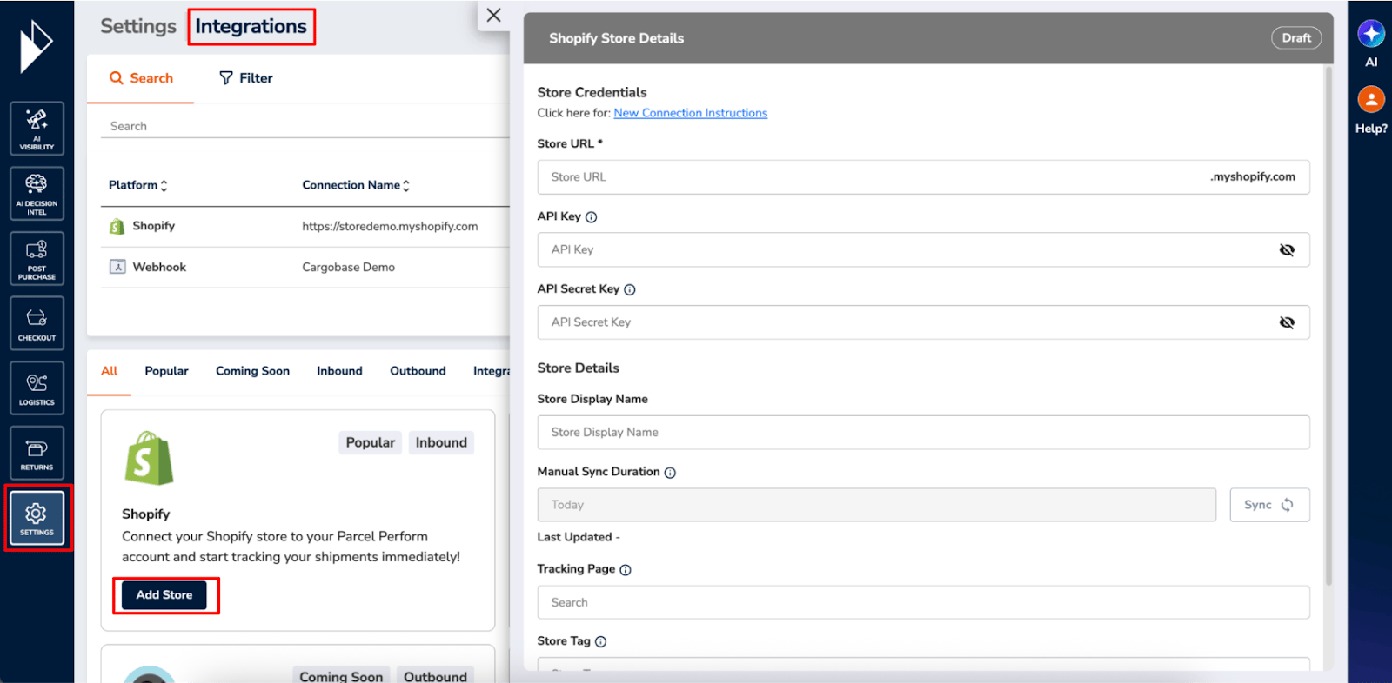This screenshot has height=683, width=1392.
Task: Click the API Secret Key input
Action: (x=923, y=322)
